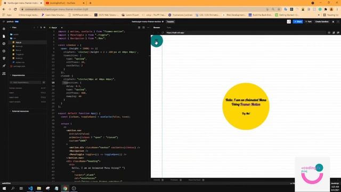Click the teal hamburger menu toggle in preview

coord(157,41)
